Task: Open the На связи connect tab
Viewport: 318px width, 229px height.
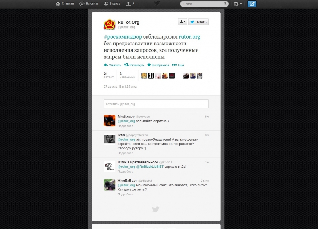Action: 89,4
